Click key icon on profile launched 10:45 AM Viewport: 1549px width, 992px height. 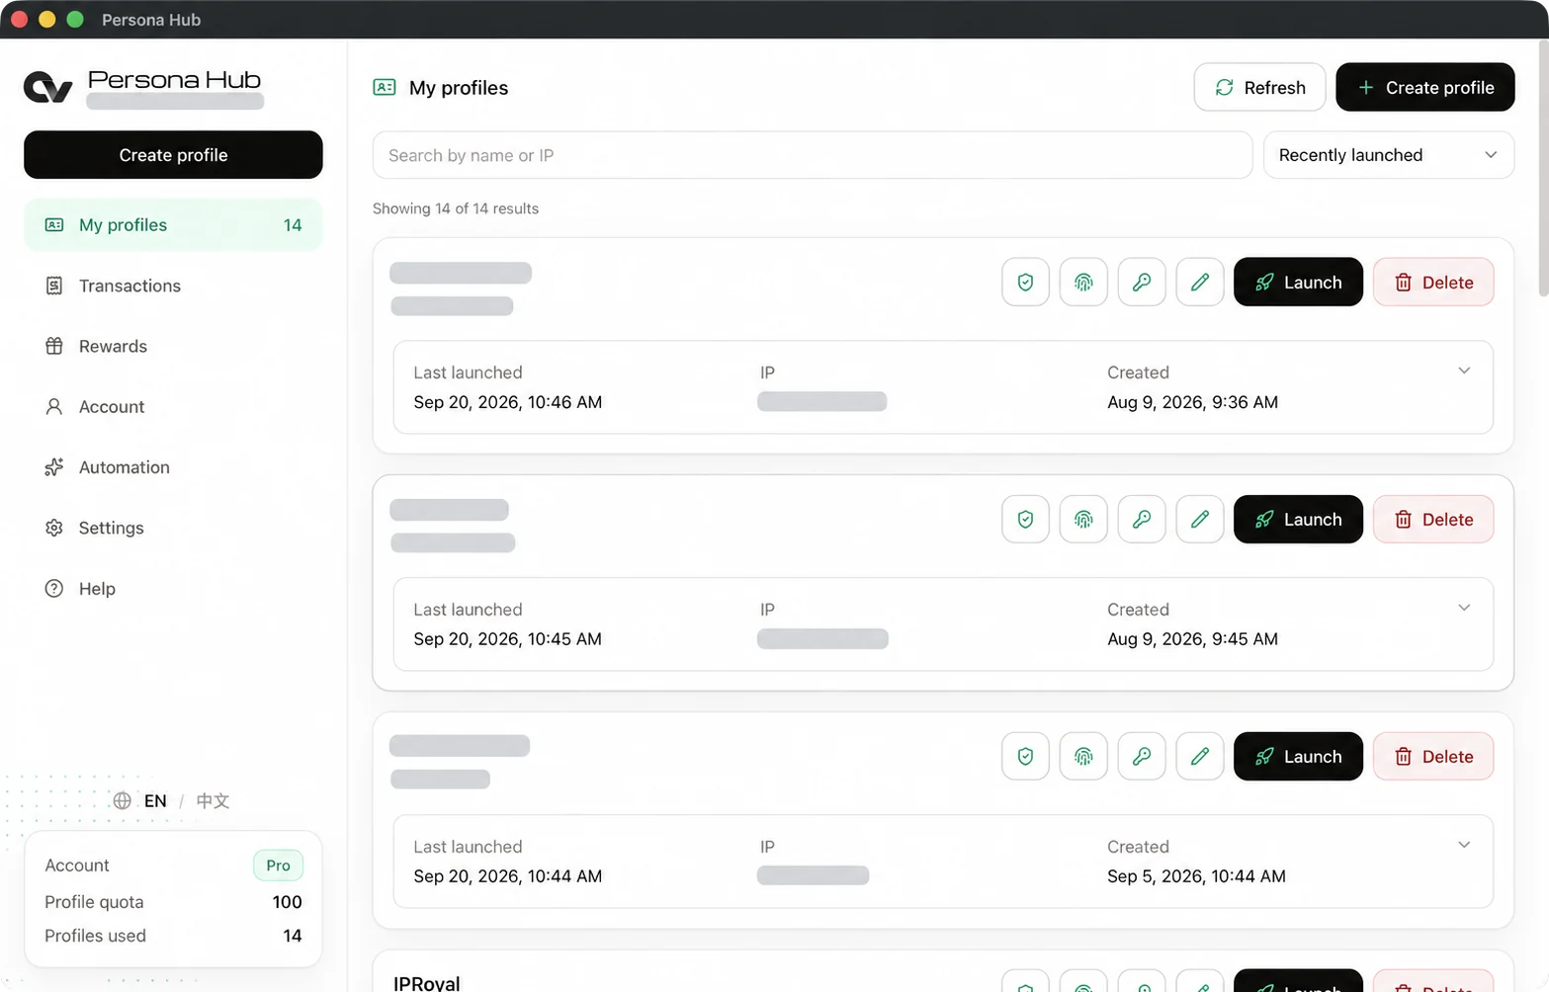pos(1142,519)
